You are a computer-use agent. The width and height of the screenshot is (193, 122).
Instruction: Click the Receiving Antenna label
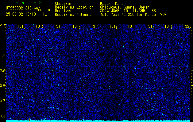click(73, 15)
